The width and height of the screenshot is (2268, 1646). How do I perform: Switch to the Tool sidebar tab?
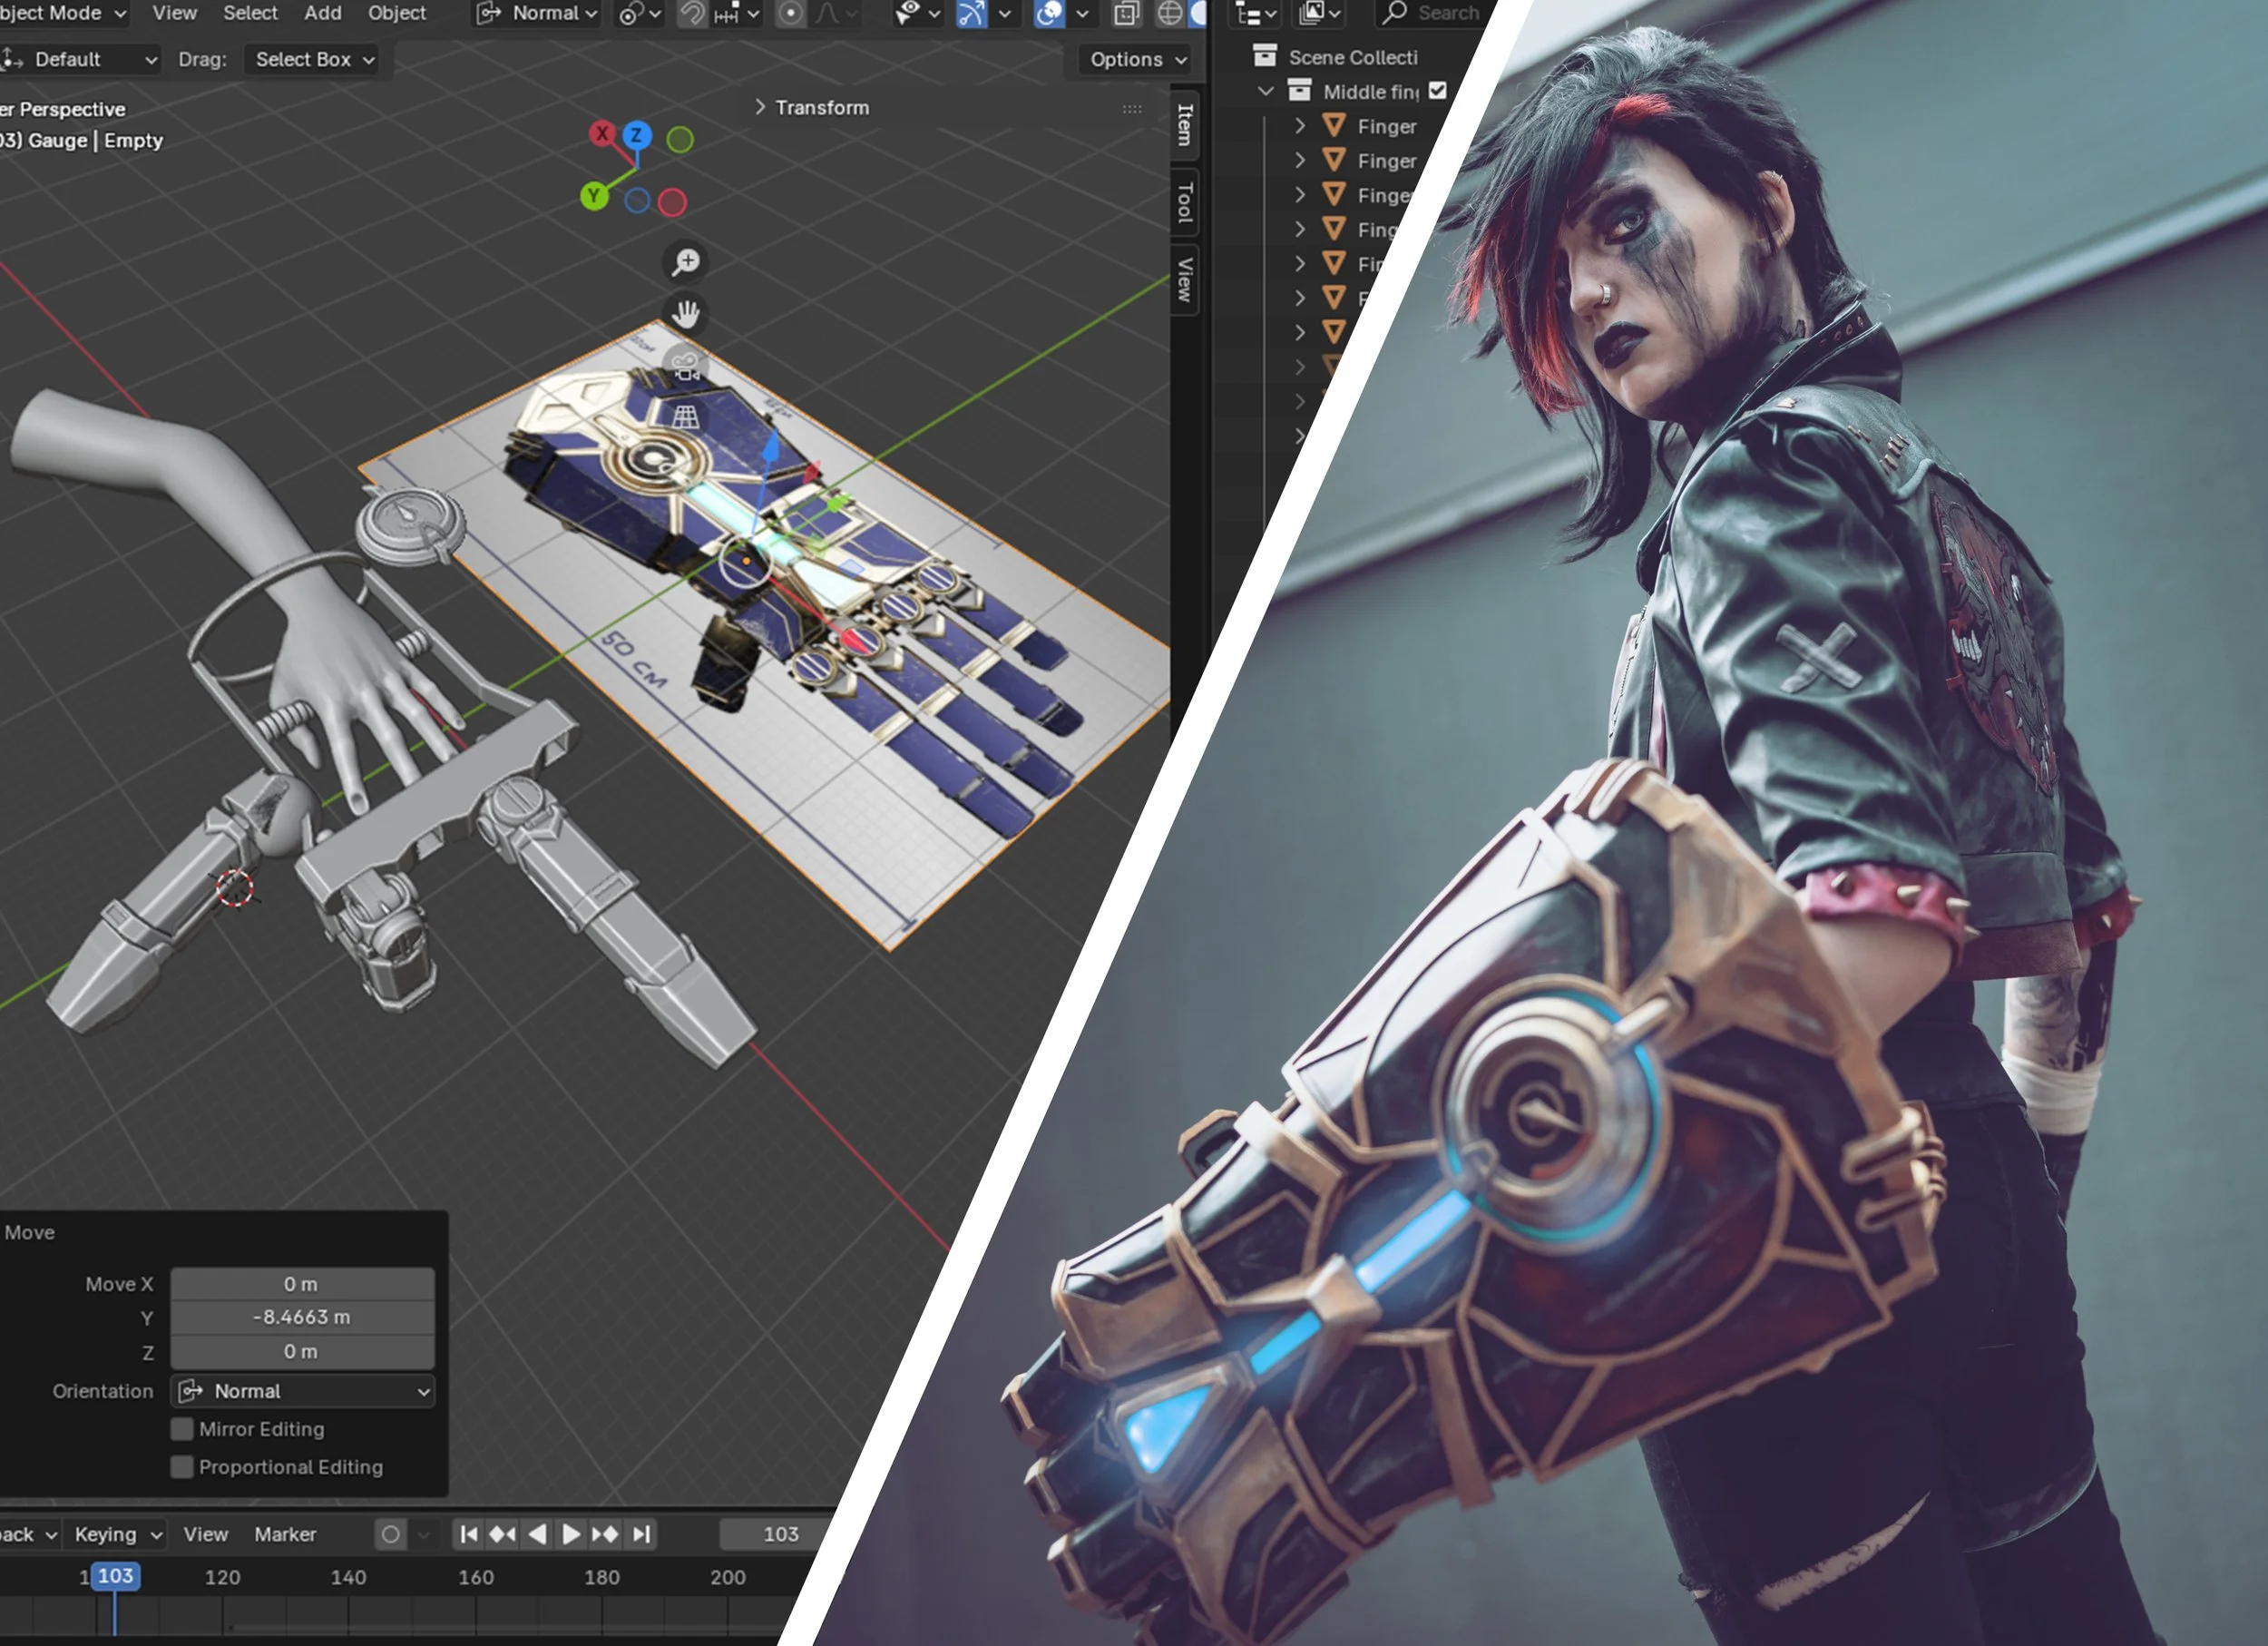click(1184, 202)
